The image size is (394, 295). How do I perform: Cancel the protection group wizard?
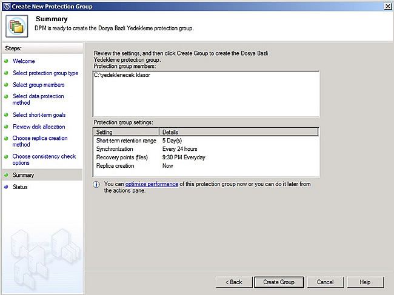pyautogui.click(x=325, y=282)
